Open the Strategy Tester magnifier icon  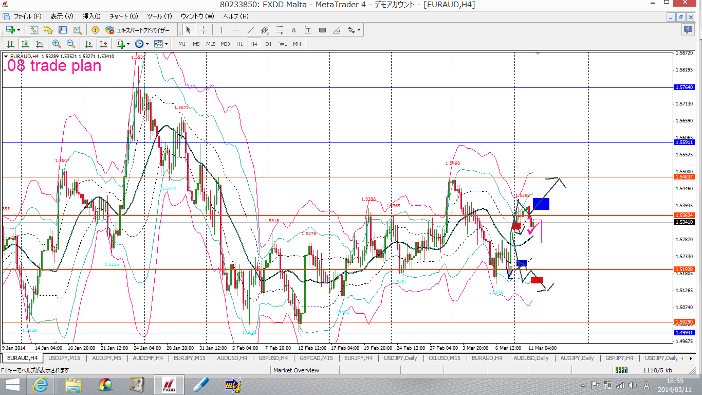pos(77,30)
